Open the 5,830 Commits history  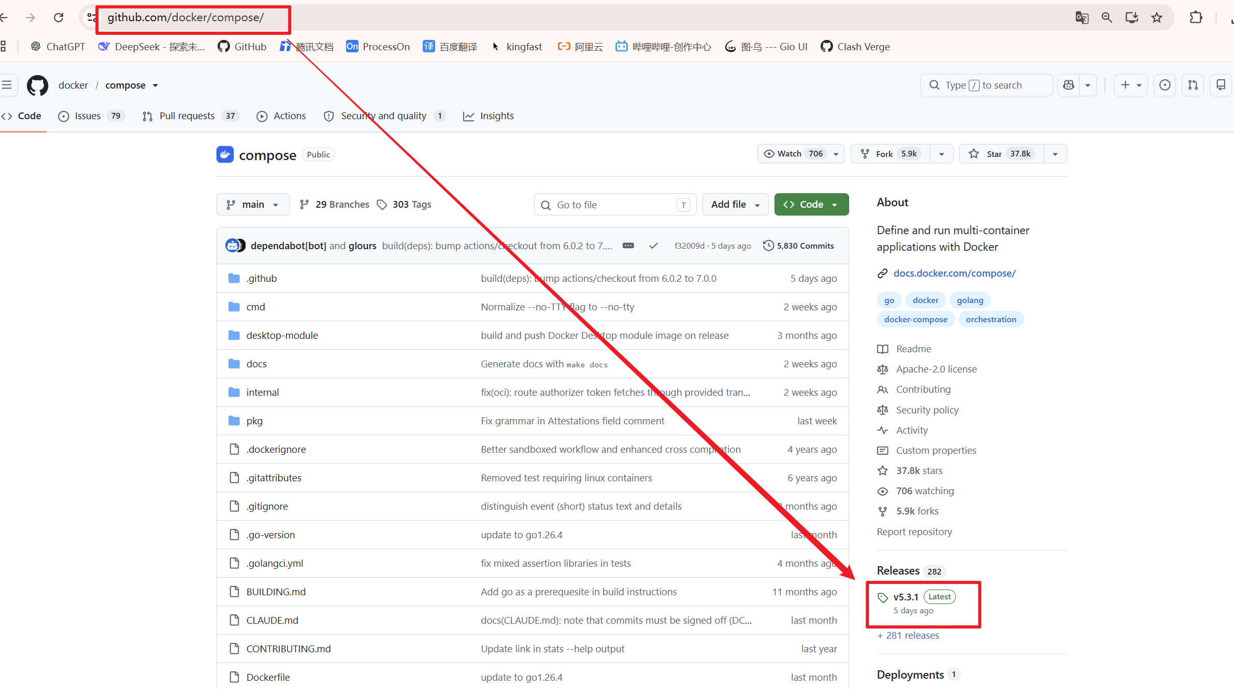coord(798,246)
